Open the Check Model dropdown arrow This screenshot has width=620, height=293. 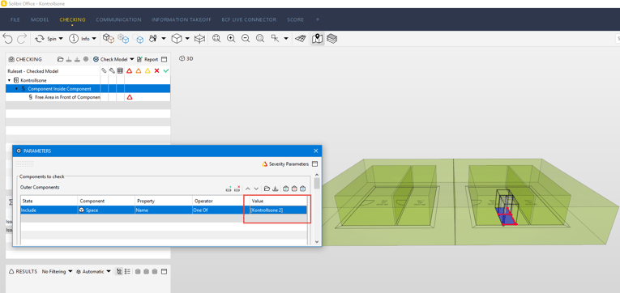[x=132, y=59]
